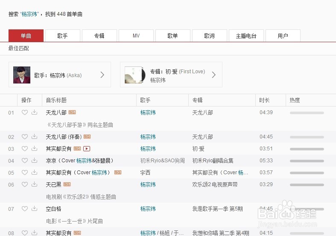This screenshot has height=236, width=336.
Task: Download row 03 其实都没有
Action: [34, 148]
